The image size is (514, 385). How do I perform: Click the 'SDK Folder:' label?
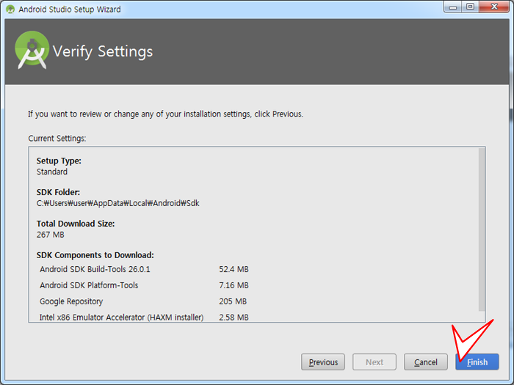(58, 192)
